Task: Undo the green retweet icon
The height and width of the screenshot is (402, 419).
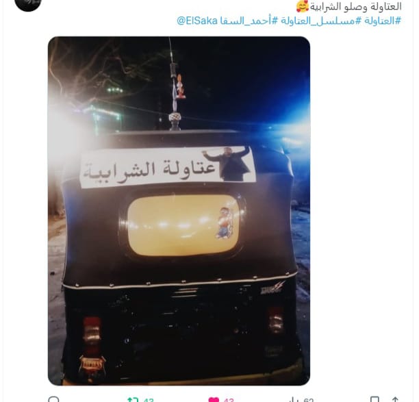Action: 133,399
